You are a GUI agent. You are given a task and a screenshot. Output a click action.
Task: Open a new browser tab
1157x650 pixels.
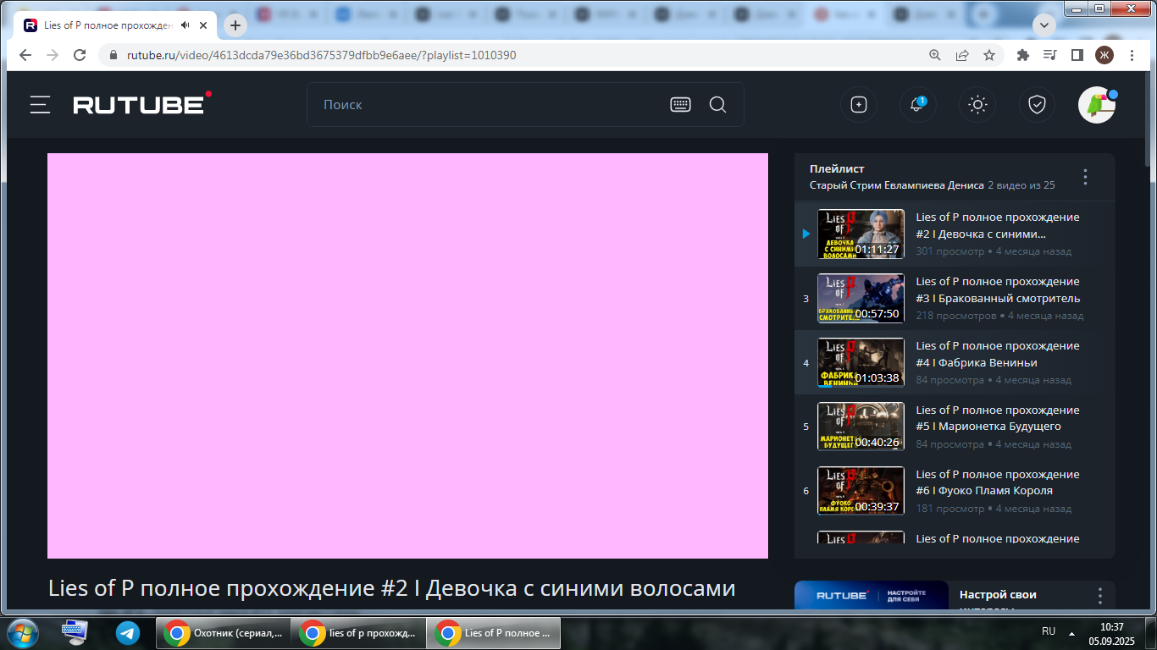pyautogui.click(x=235, y=25)
